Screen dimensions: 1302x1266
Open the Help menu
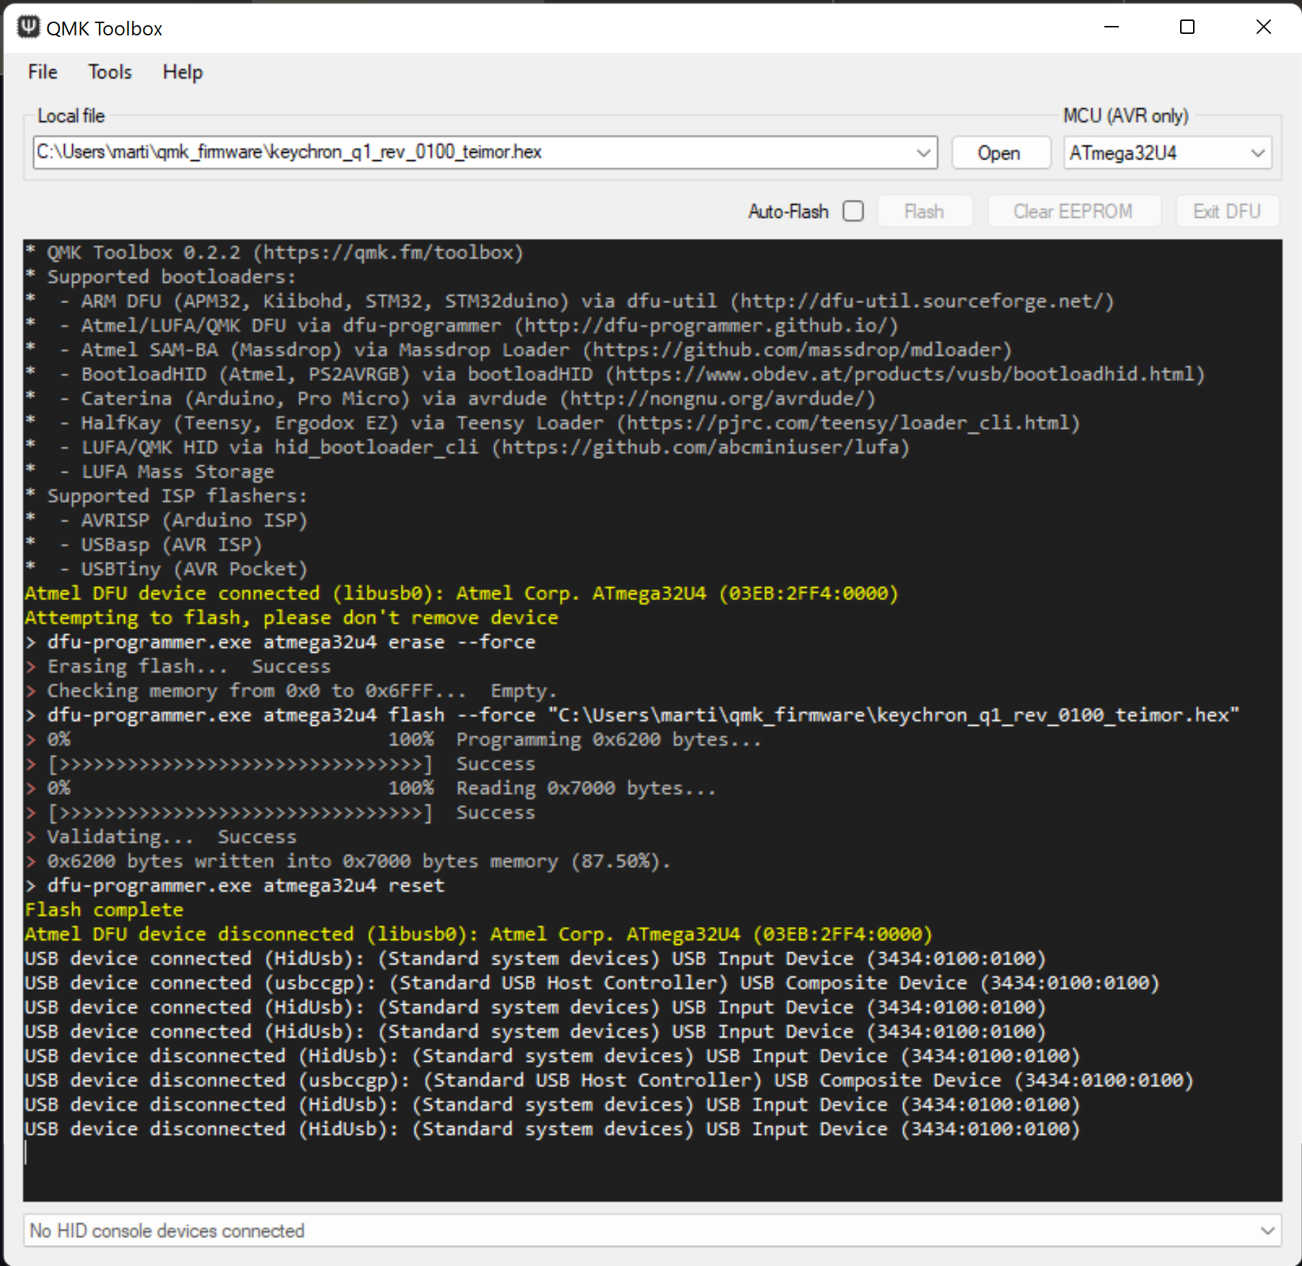(182, 72)
